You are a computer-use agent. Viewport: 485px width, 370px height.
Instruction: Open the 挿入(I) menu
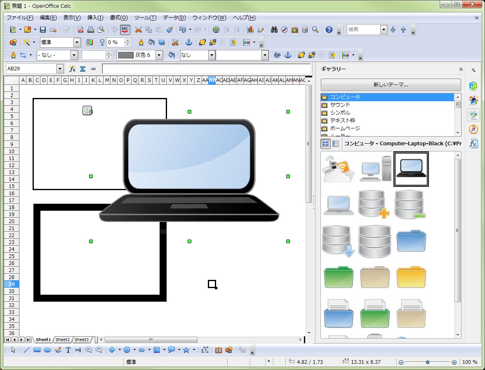tap(95, 18)
